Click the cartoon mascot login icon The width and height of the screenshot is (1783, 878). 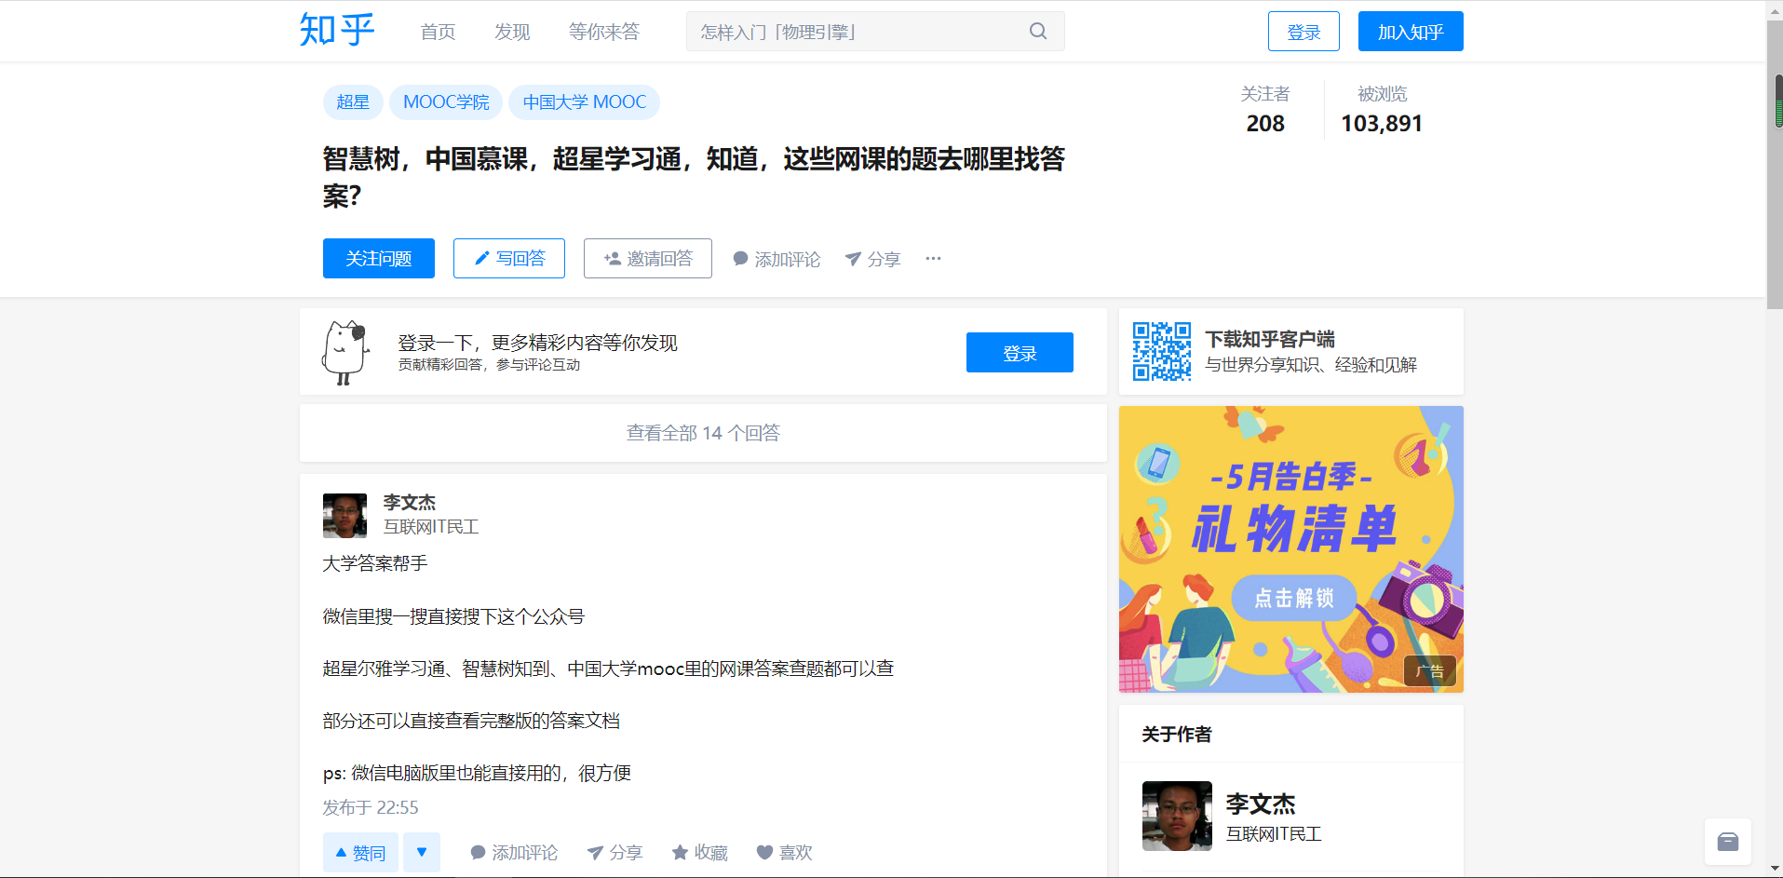click(x=345, y=352)
